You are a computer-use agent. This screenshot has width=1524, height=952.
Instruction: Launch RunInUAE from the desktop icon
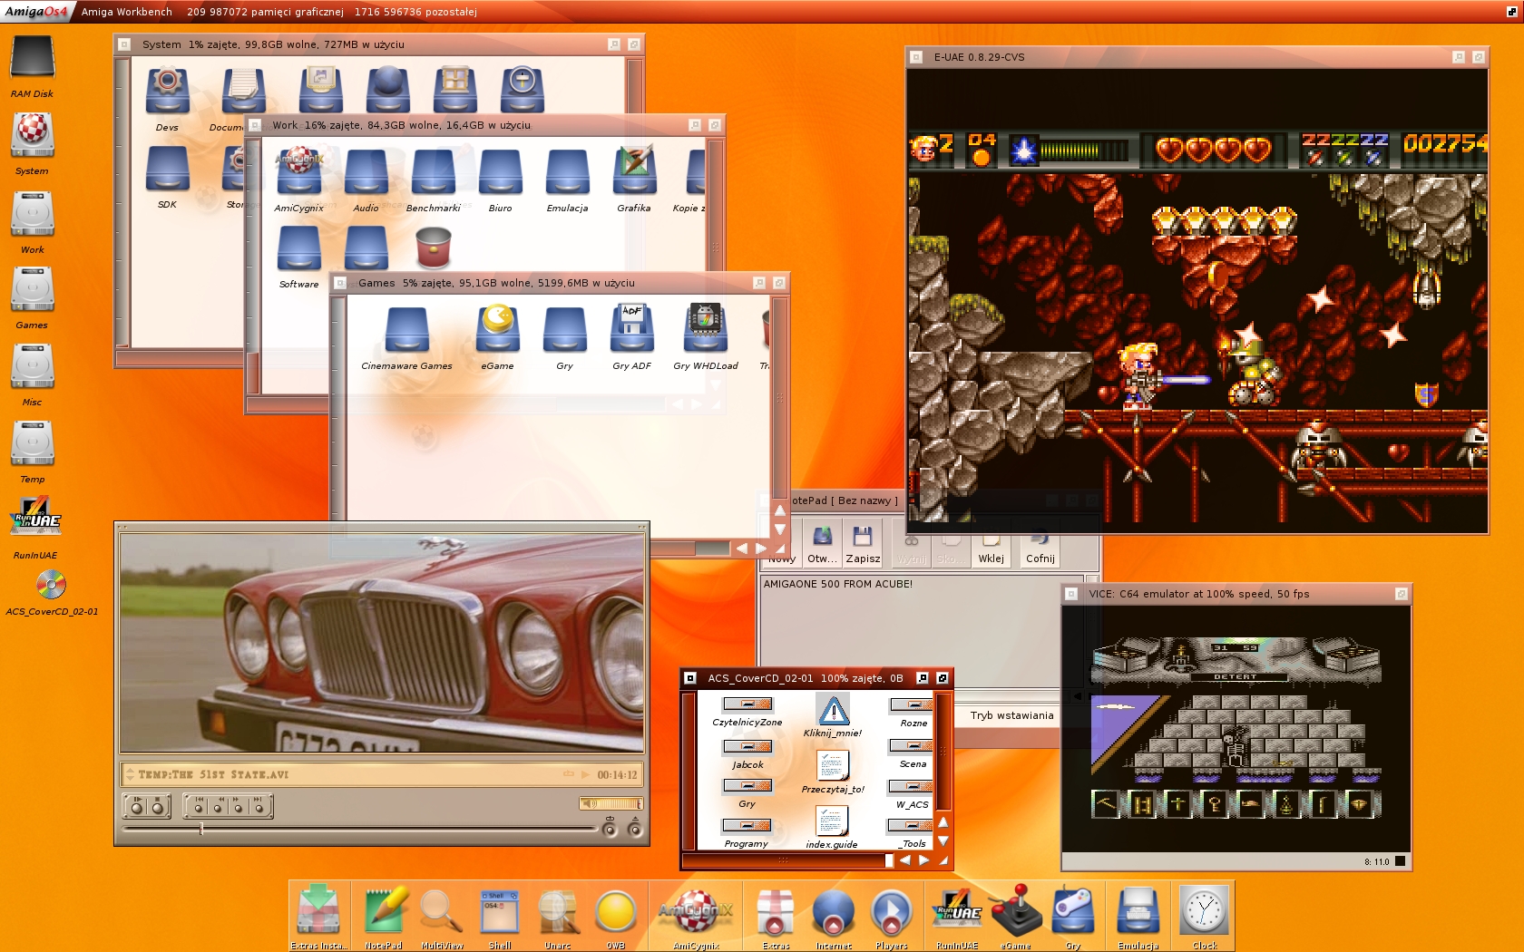click(x=35, y=518)
